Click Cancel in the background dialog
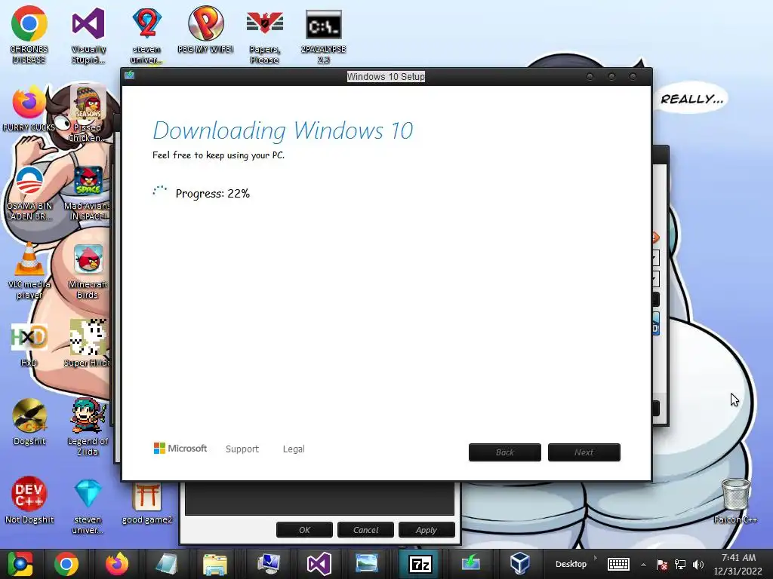Screen dimensions: 773x579 coord(366,530)
